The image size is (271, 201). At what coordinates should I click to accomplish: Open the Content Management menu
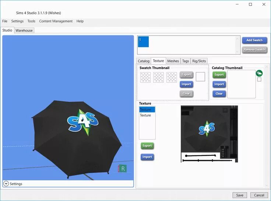tap(56, 21)
